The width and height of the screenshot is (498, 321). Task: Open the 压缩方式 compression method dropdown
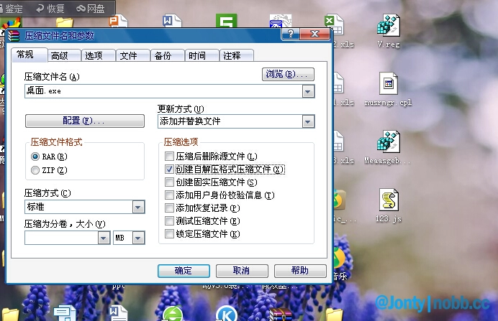coord(138,208)
